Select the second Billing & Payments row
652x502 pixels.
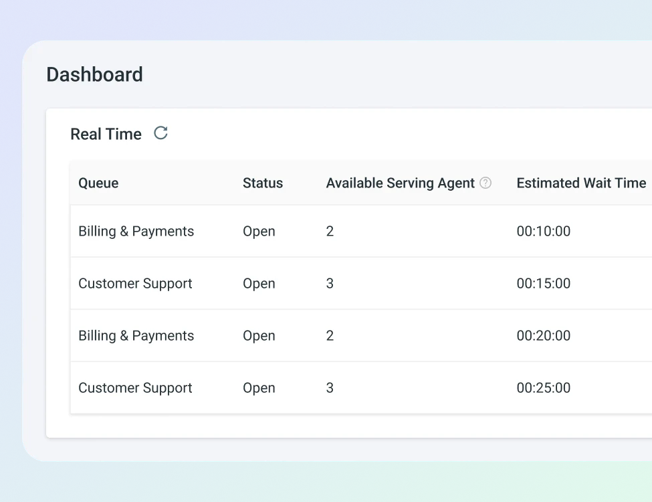pos(136,335)
